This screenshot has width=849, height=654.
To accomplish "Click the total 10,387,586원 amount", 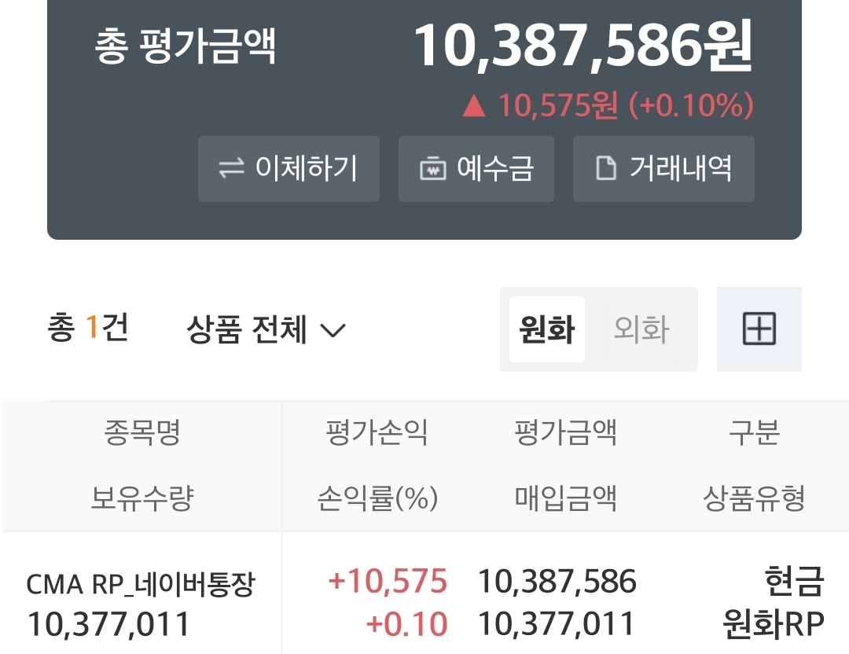I will (583, 46).
